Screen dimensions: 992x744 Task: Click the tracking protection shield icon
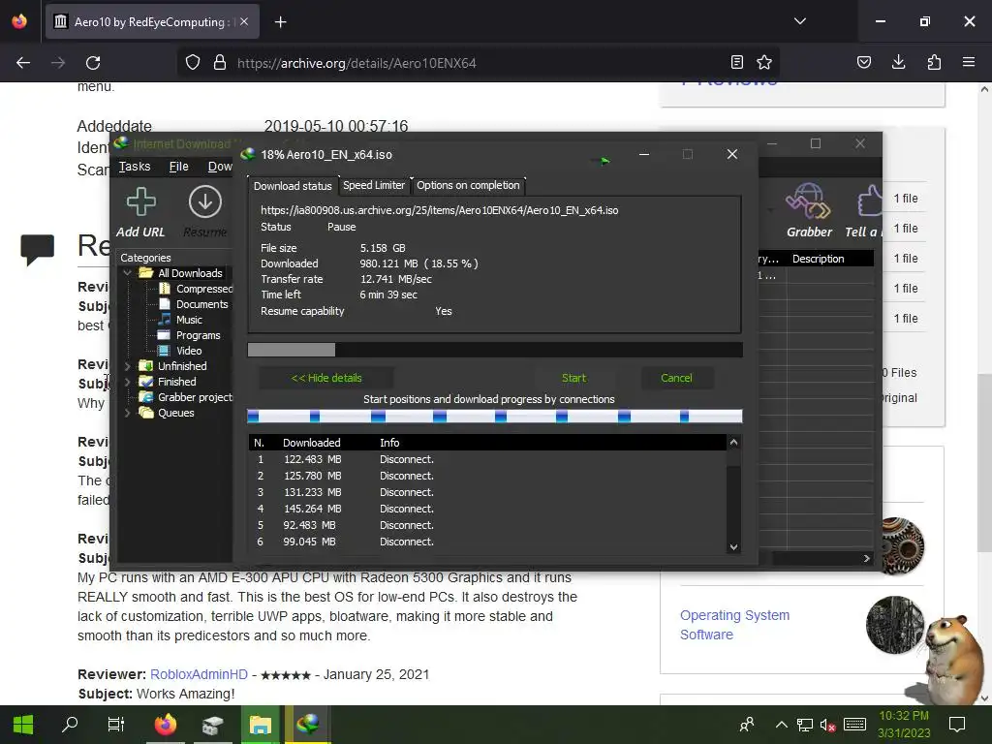coord(193,62)
